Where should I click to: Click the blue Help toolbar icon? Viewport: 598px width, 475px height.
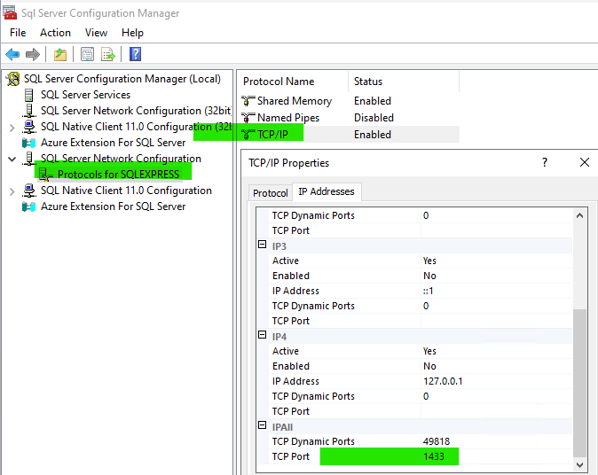pyautogui.click(x=135, y=54)
